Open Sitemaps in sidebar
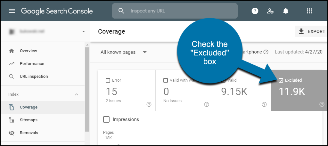The height and width of the screenshot is (146, 328). pos(43,120)
